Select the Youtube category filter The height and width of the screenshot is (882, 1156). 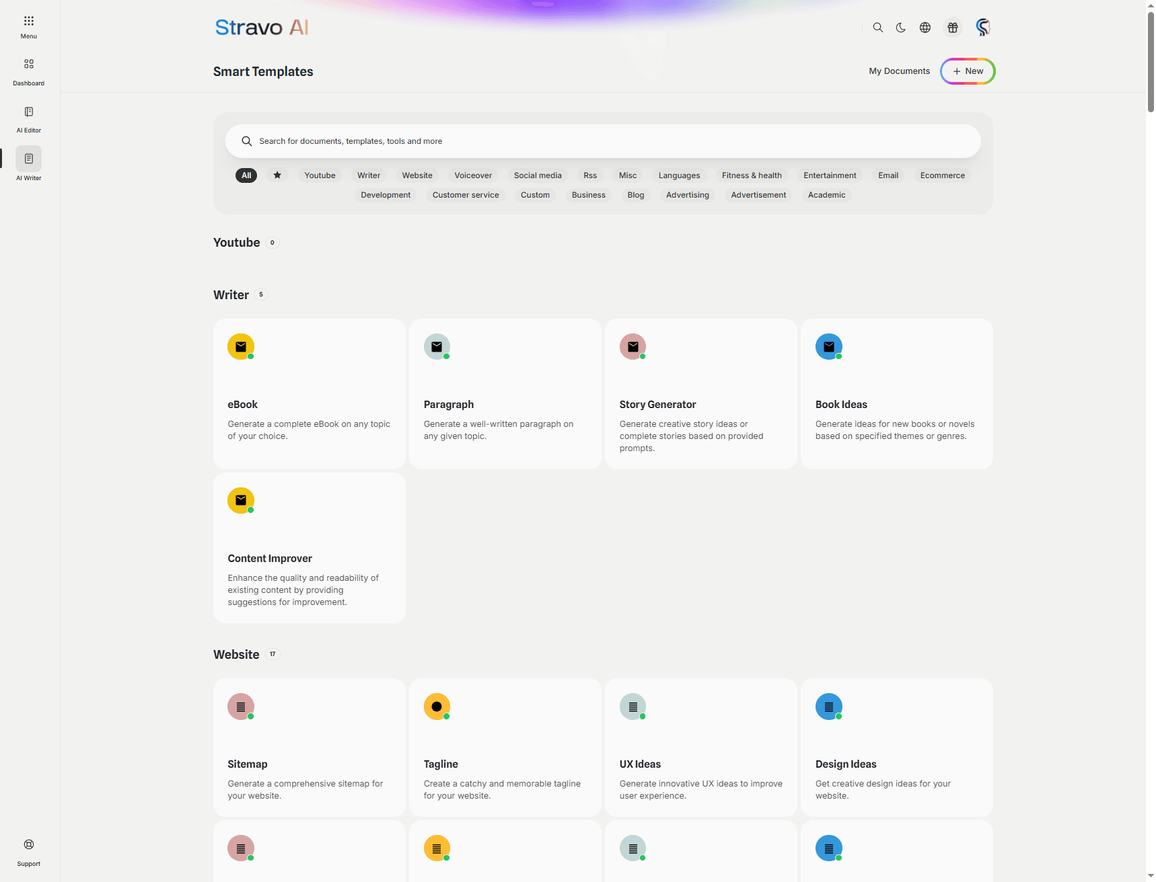[320, 175]
